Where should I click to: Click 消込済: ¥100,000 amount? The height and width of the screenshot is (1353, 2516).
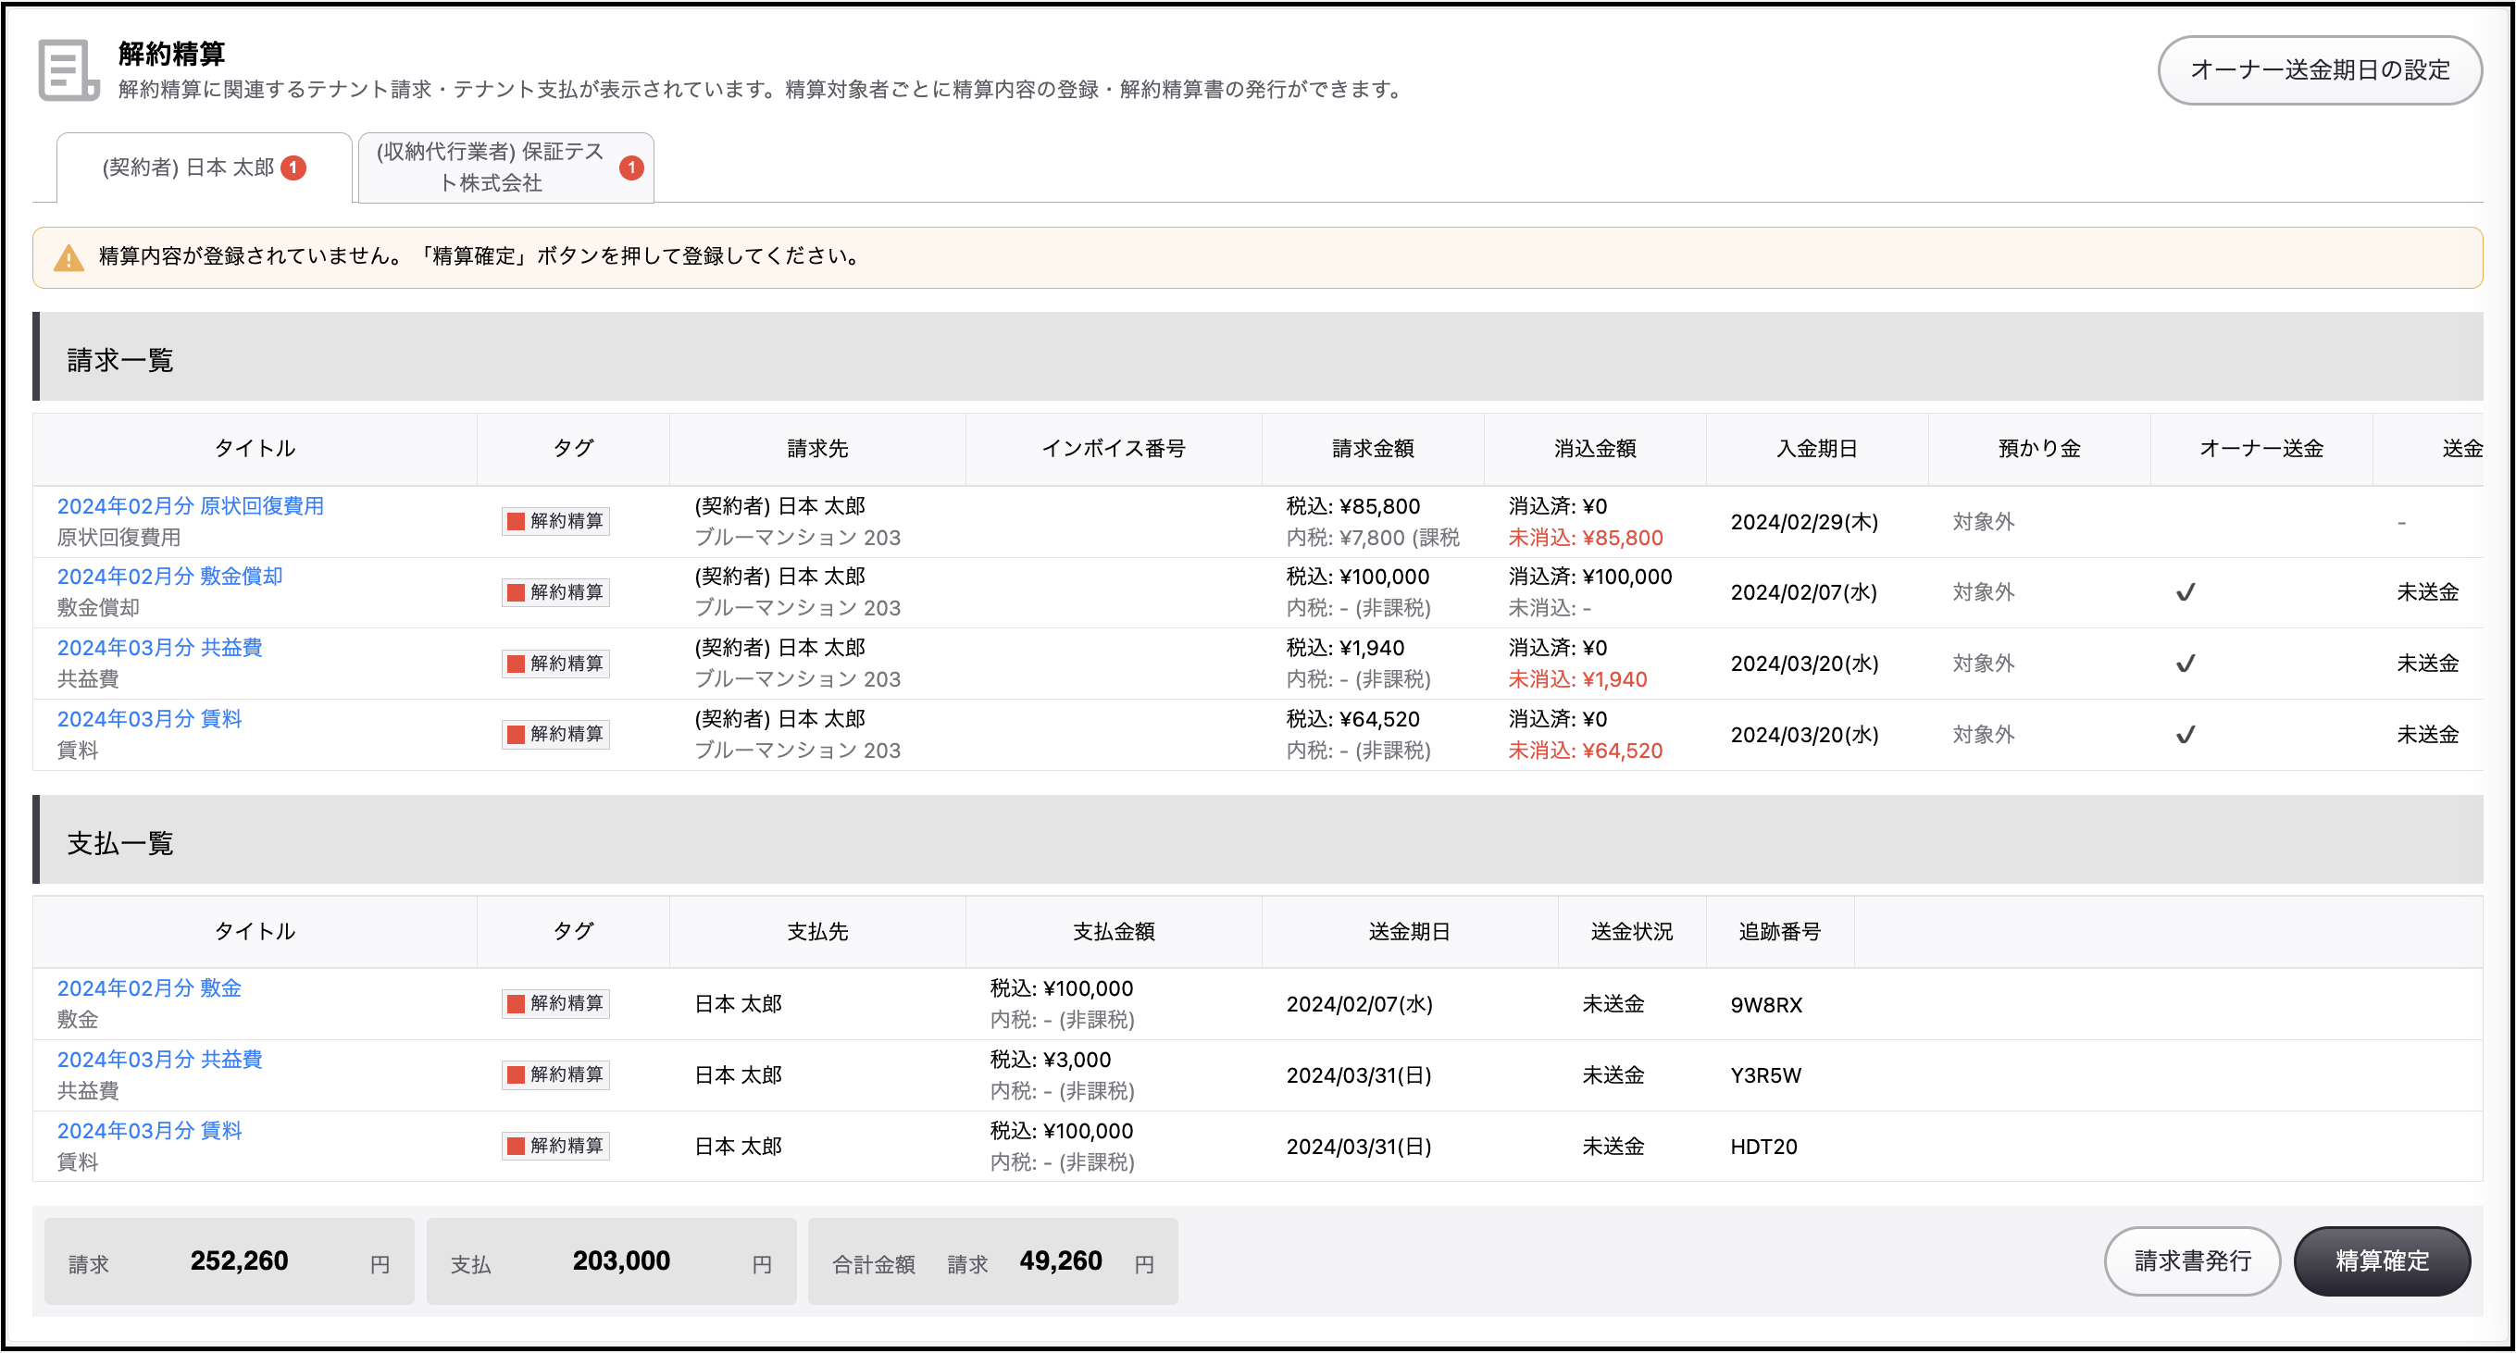tap(1590, 577)
